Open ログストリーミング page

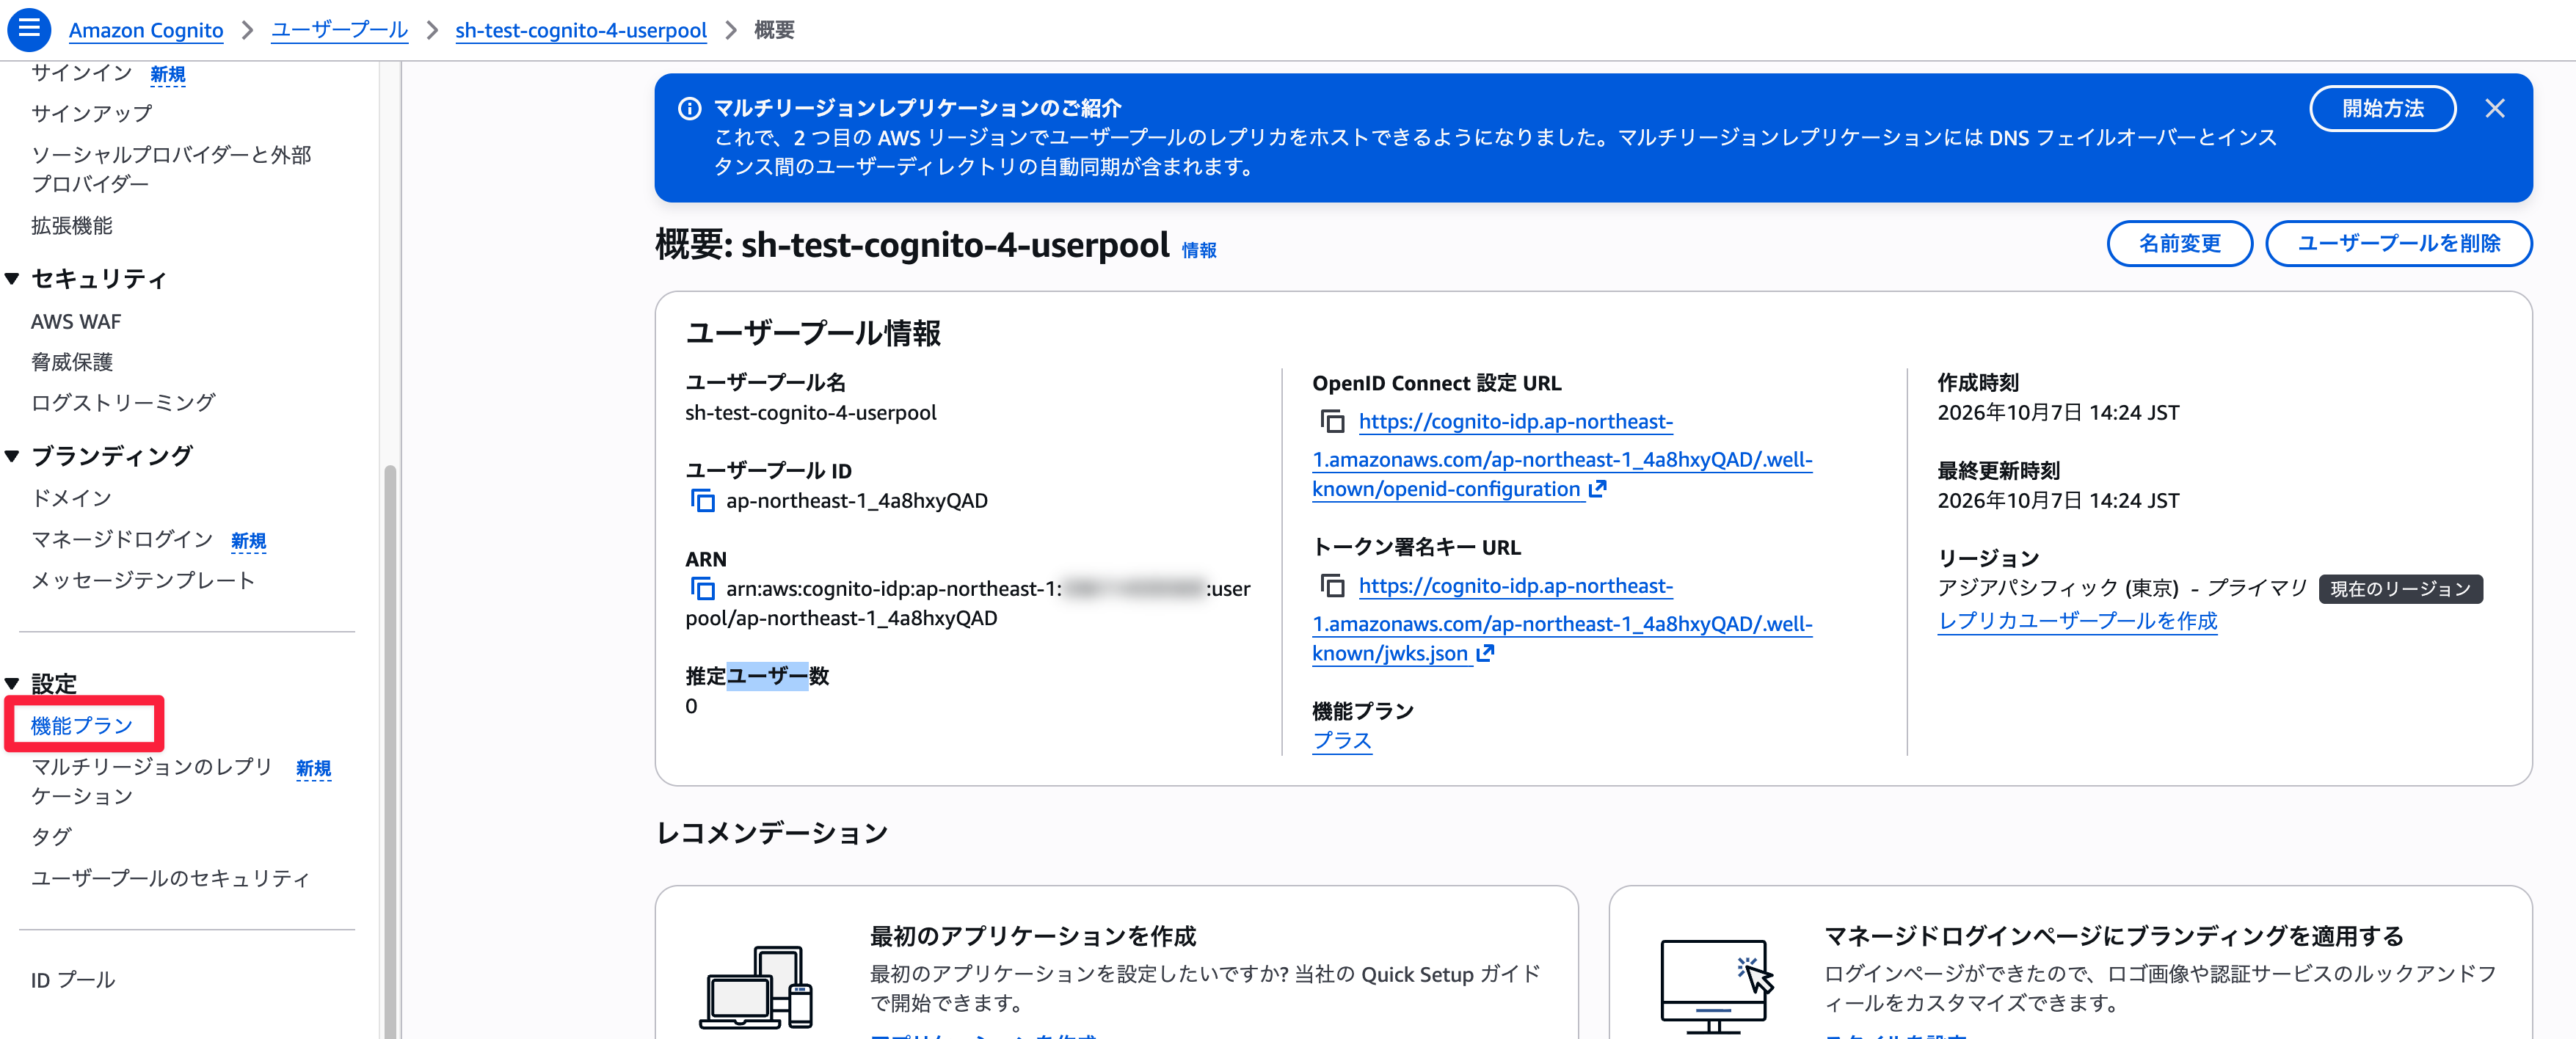coord(123,403)
